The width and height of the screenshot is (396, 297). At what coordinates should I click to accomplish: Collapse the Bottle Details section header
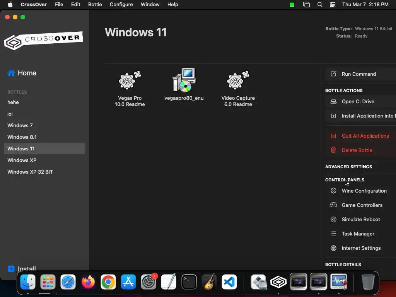(x=343, y=265)
